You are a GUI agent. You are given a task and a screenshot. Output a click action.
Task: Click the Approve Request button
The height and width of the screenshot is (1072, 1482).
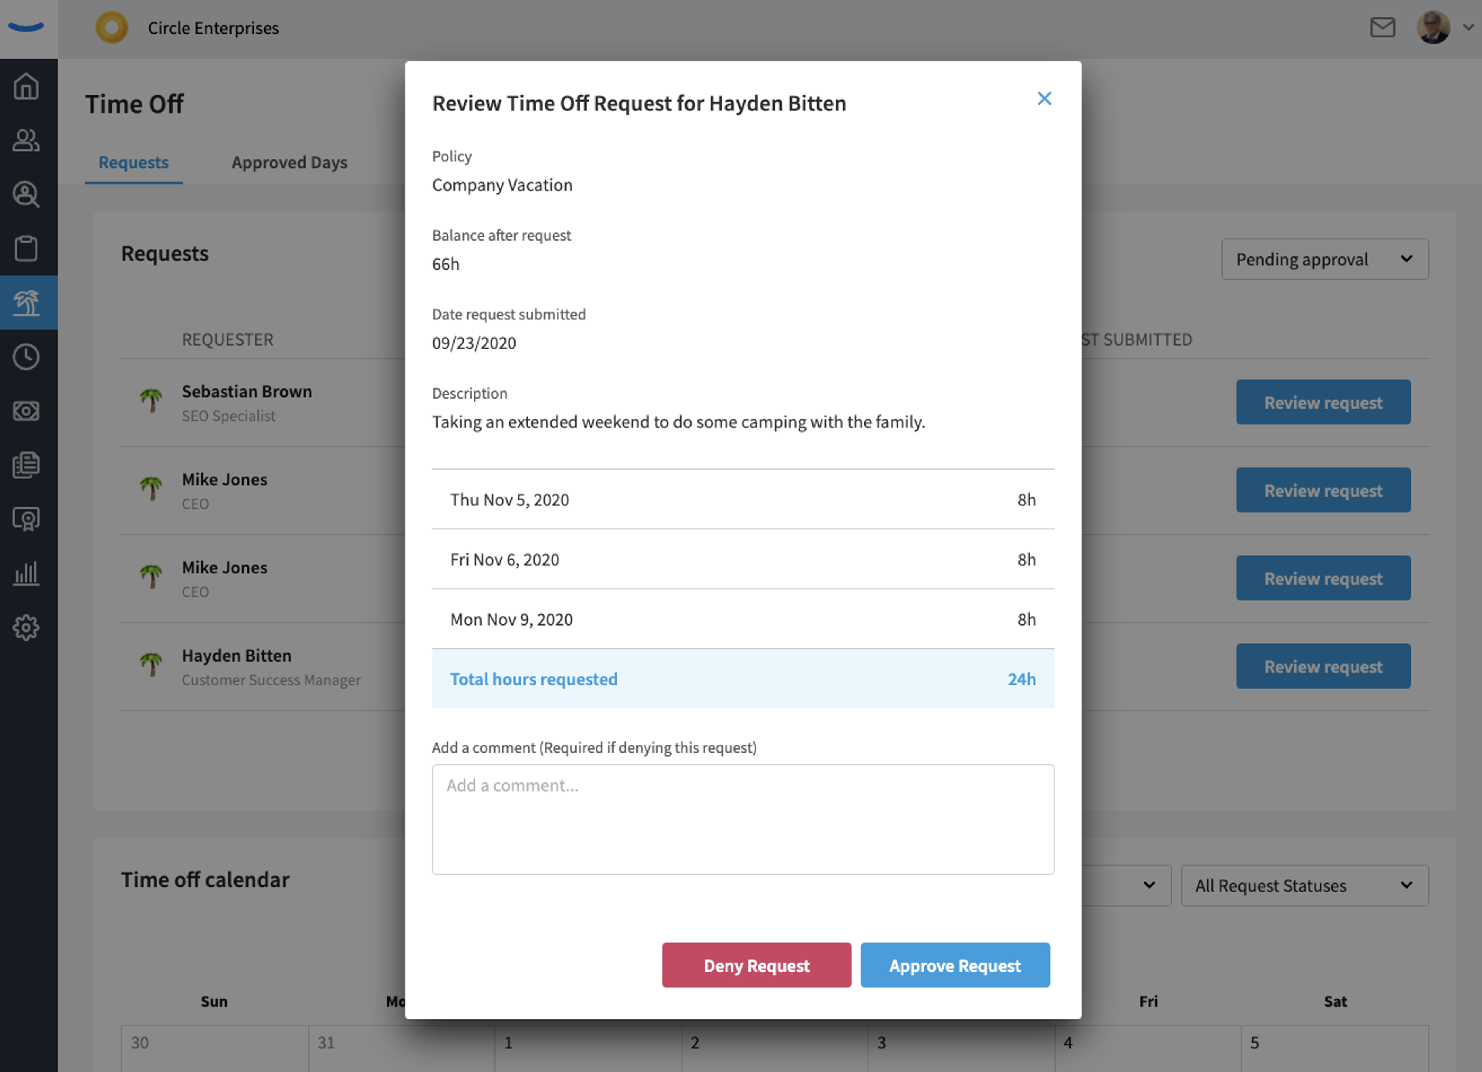pyautogui.click(x=955, y=965)
